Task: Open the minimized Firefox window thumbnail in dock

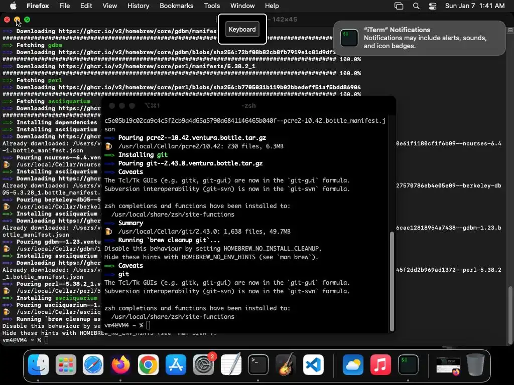Action: (448, 366)
